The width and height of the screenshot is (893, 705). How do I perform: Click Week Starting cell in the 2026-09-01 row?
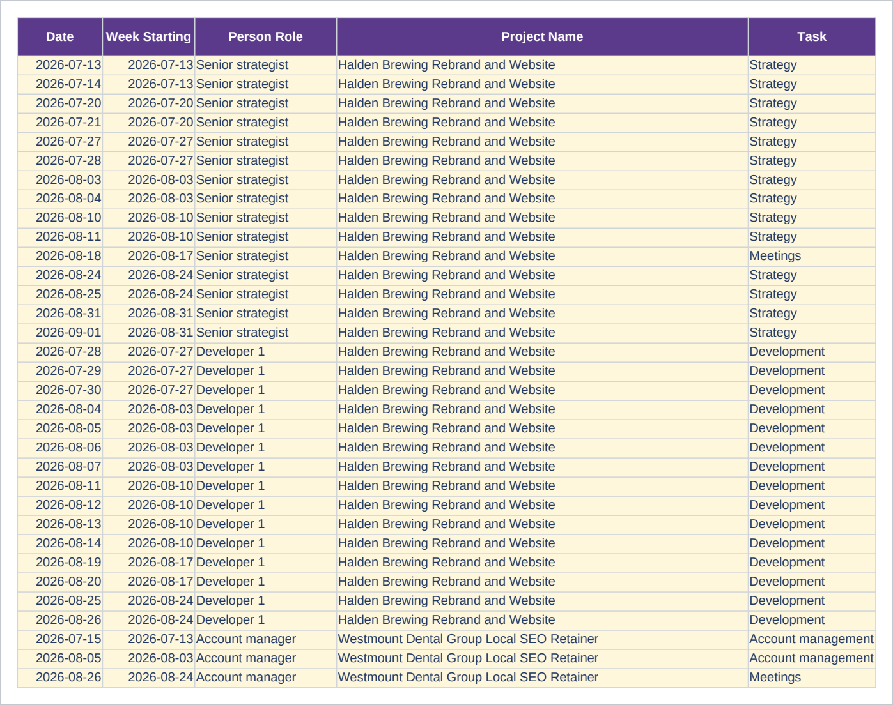[x=148, y=333]
